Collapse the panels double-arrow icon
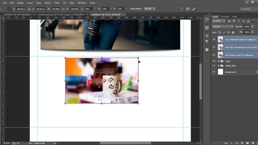 click(209, 14)
